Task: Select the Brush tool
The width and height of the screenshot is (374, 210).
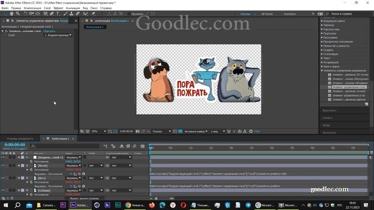Action: tap(65, 14)
